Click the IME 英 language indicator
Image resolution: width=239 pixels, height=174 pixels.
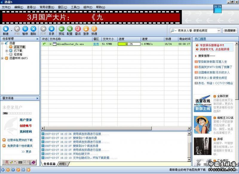point(7,162)
